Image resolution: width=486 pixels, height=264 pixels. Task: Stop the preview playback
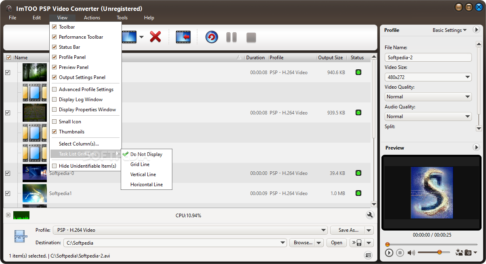(400, 253)
